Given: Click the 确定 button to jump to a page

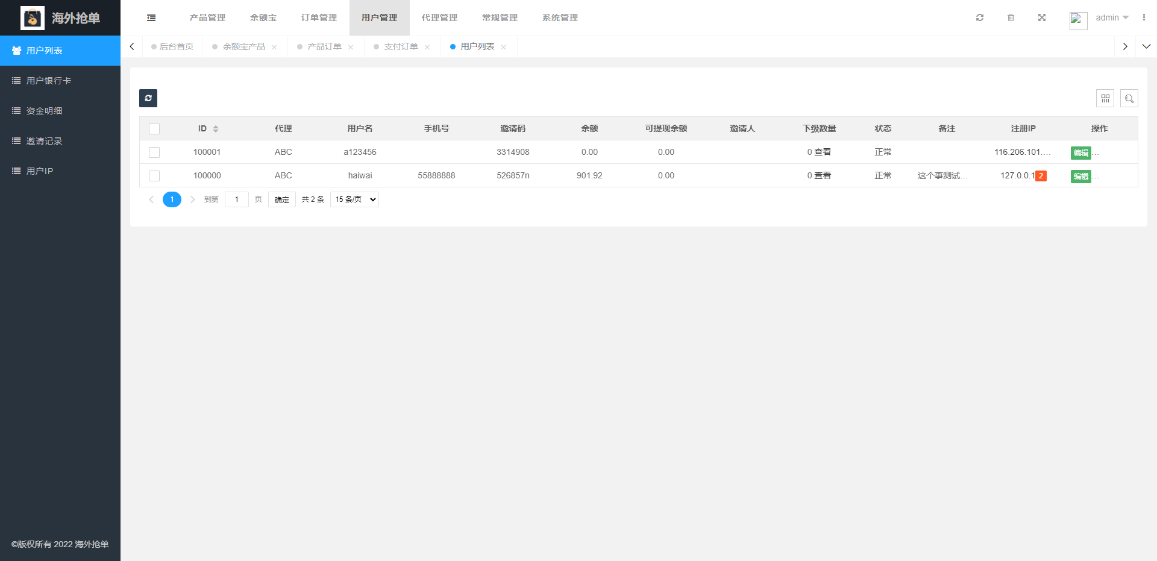Looking at the screenshot, I should 281,199.
